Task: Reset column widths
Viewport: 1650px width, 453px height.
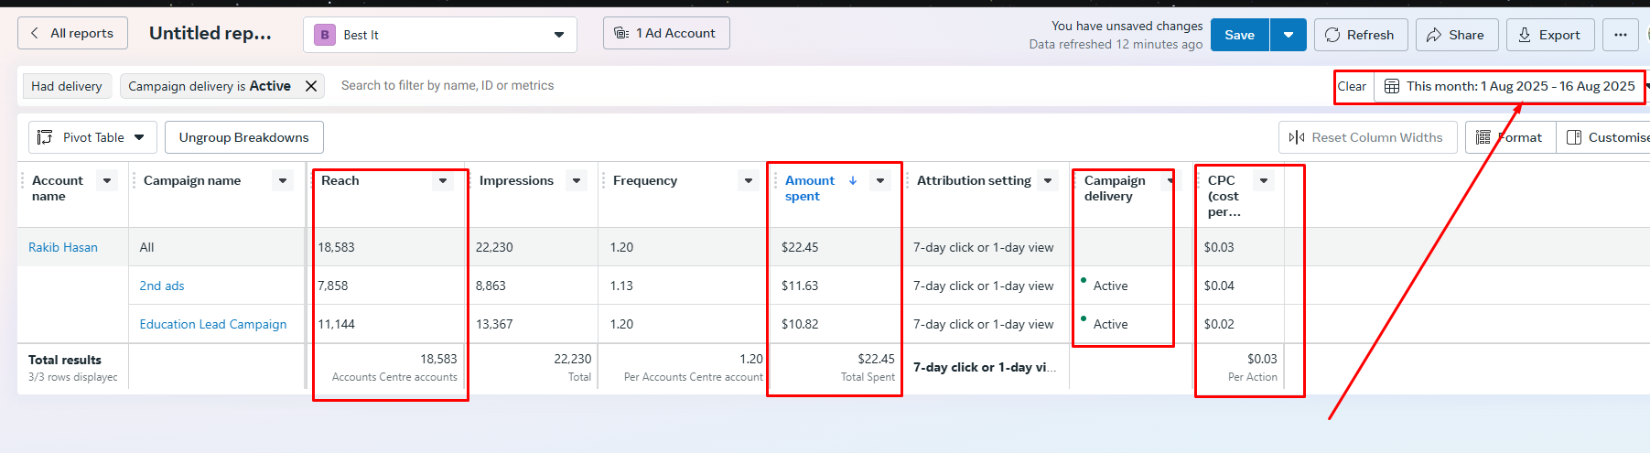Action: [1366, 137]
